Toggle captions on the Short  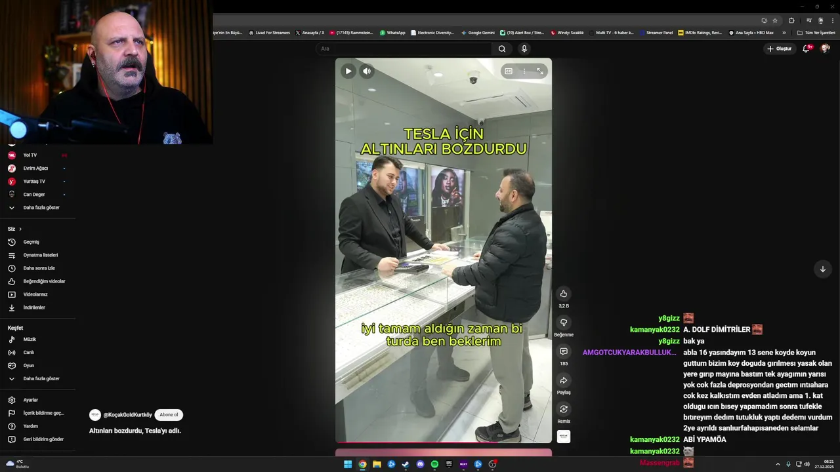(509, 71)
